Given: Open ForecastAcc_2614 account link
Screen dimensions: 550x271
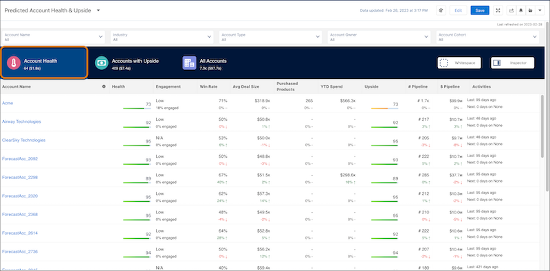Looking at the screenshot, I should point(20,233).
